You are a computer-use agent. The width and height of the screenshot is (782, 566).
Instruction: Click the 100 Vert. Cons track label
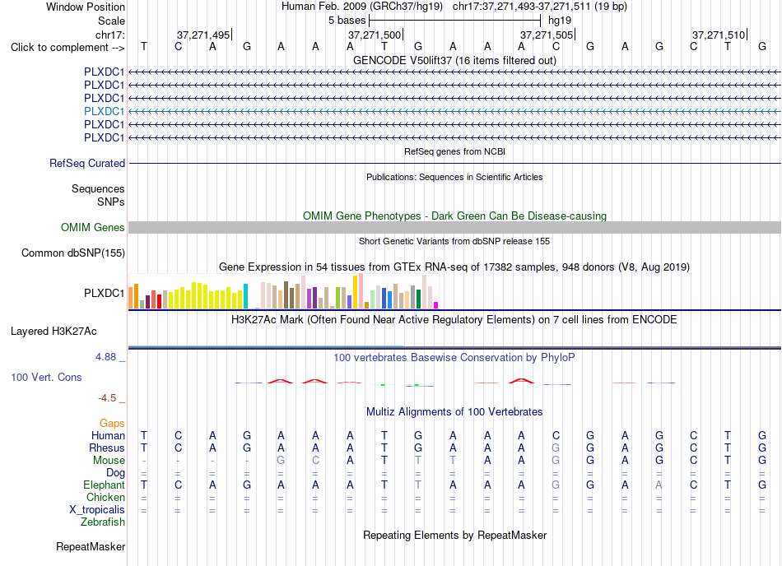pyautogui.click(x=46, y=377)
